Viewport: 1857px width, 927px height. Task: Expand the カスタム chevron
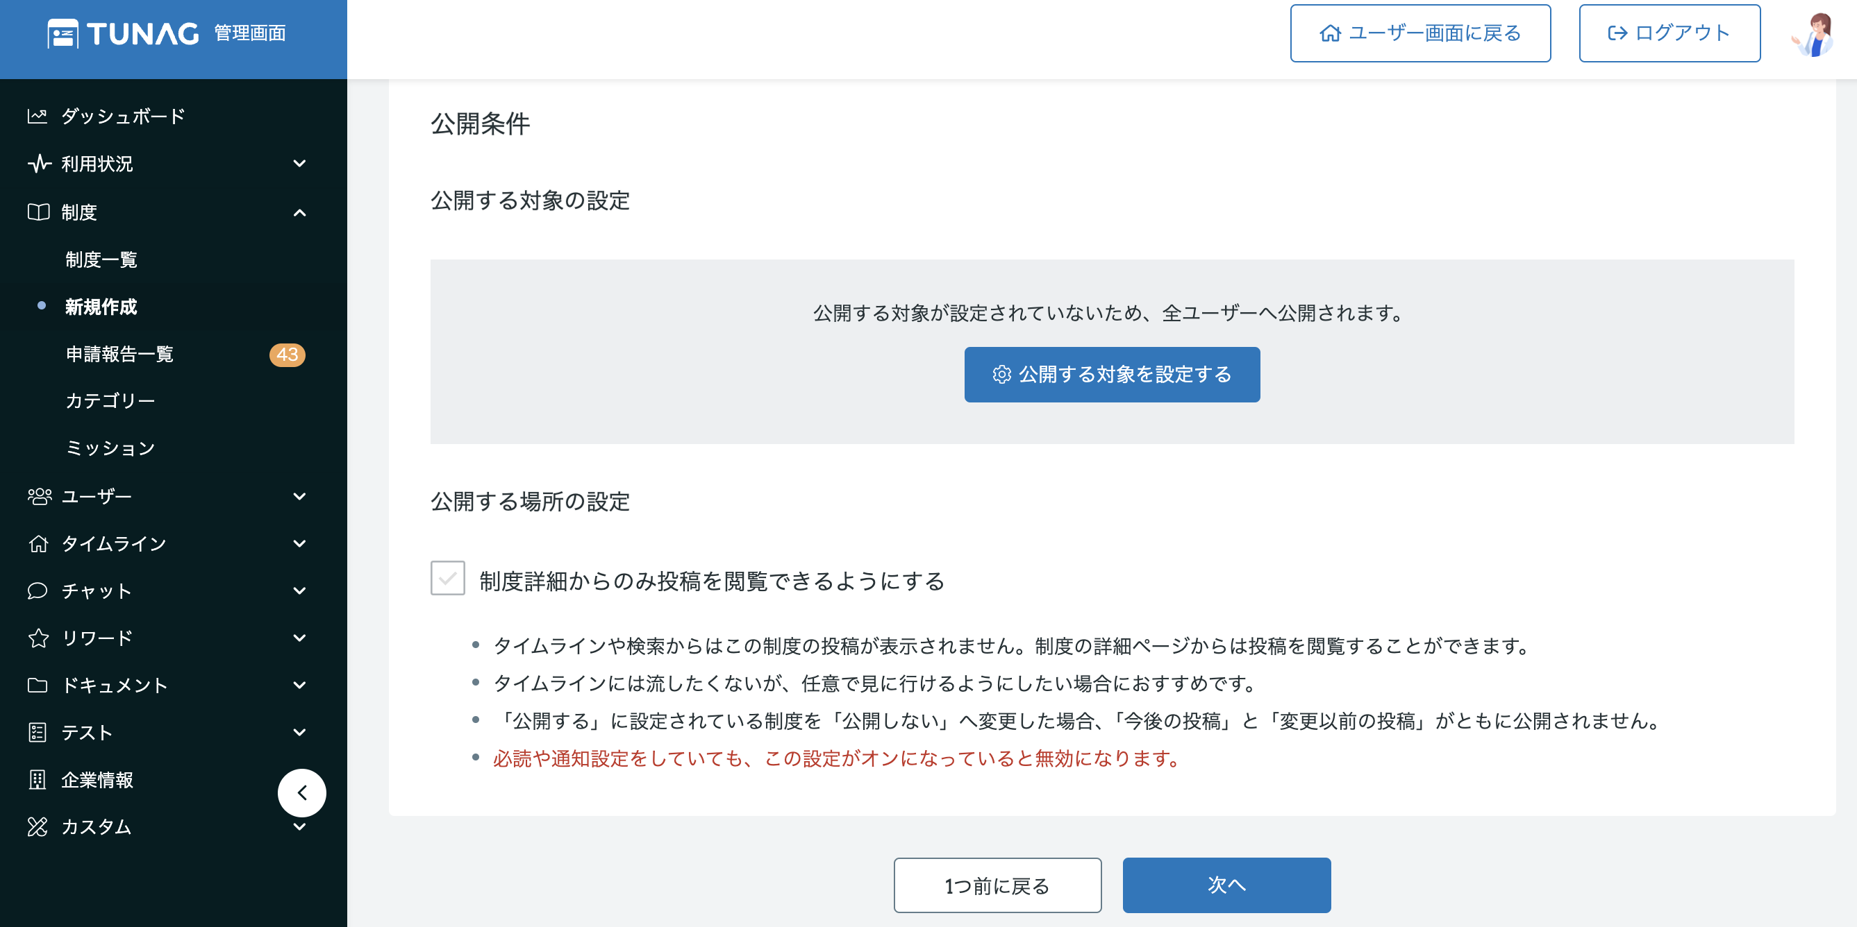coord(300,827)
